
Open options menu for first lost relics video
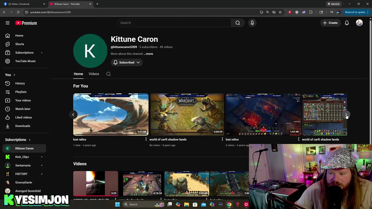click(146, 139)
